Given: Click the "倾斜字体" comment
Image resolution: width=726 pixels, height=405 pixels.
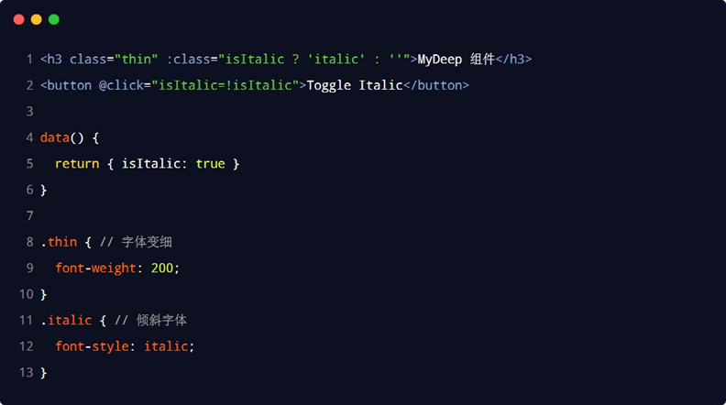Looking at the screenshot, I should pos(161,321).
